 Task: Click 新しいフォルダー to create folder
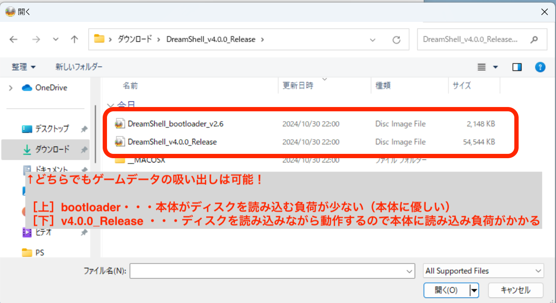tap(79, 67)
